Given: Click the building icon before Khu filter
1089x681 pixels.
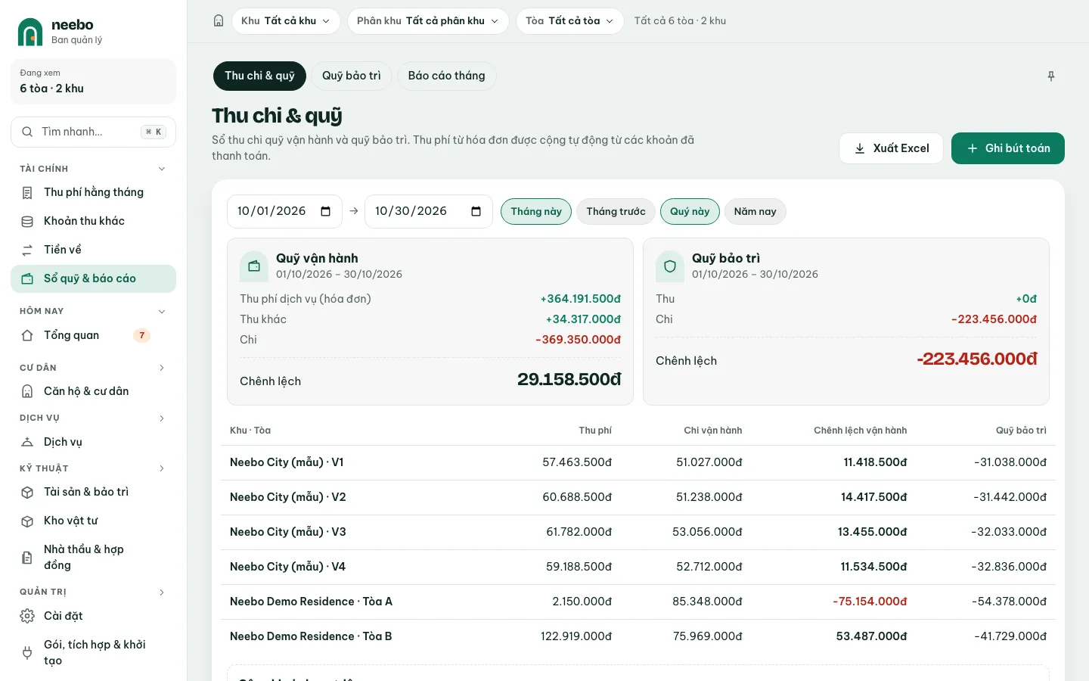Looking at the screenshot, I should [219, 21].
